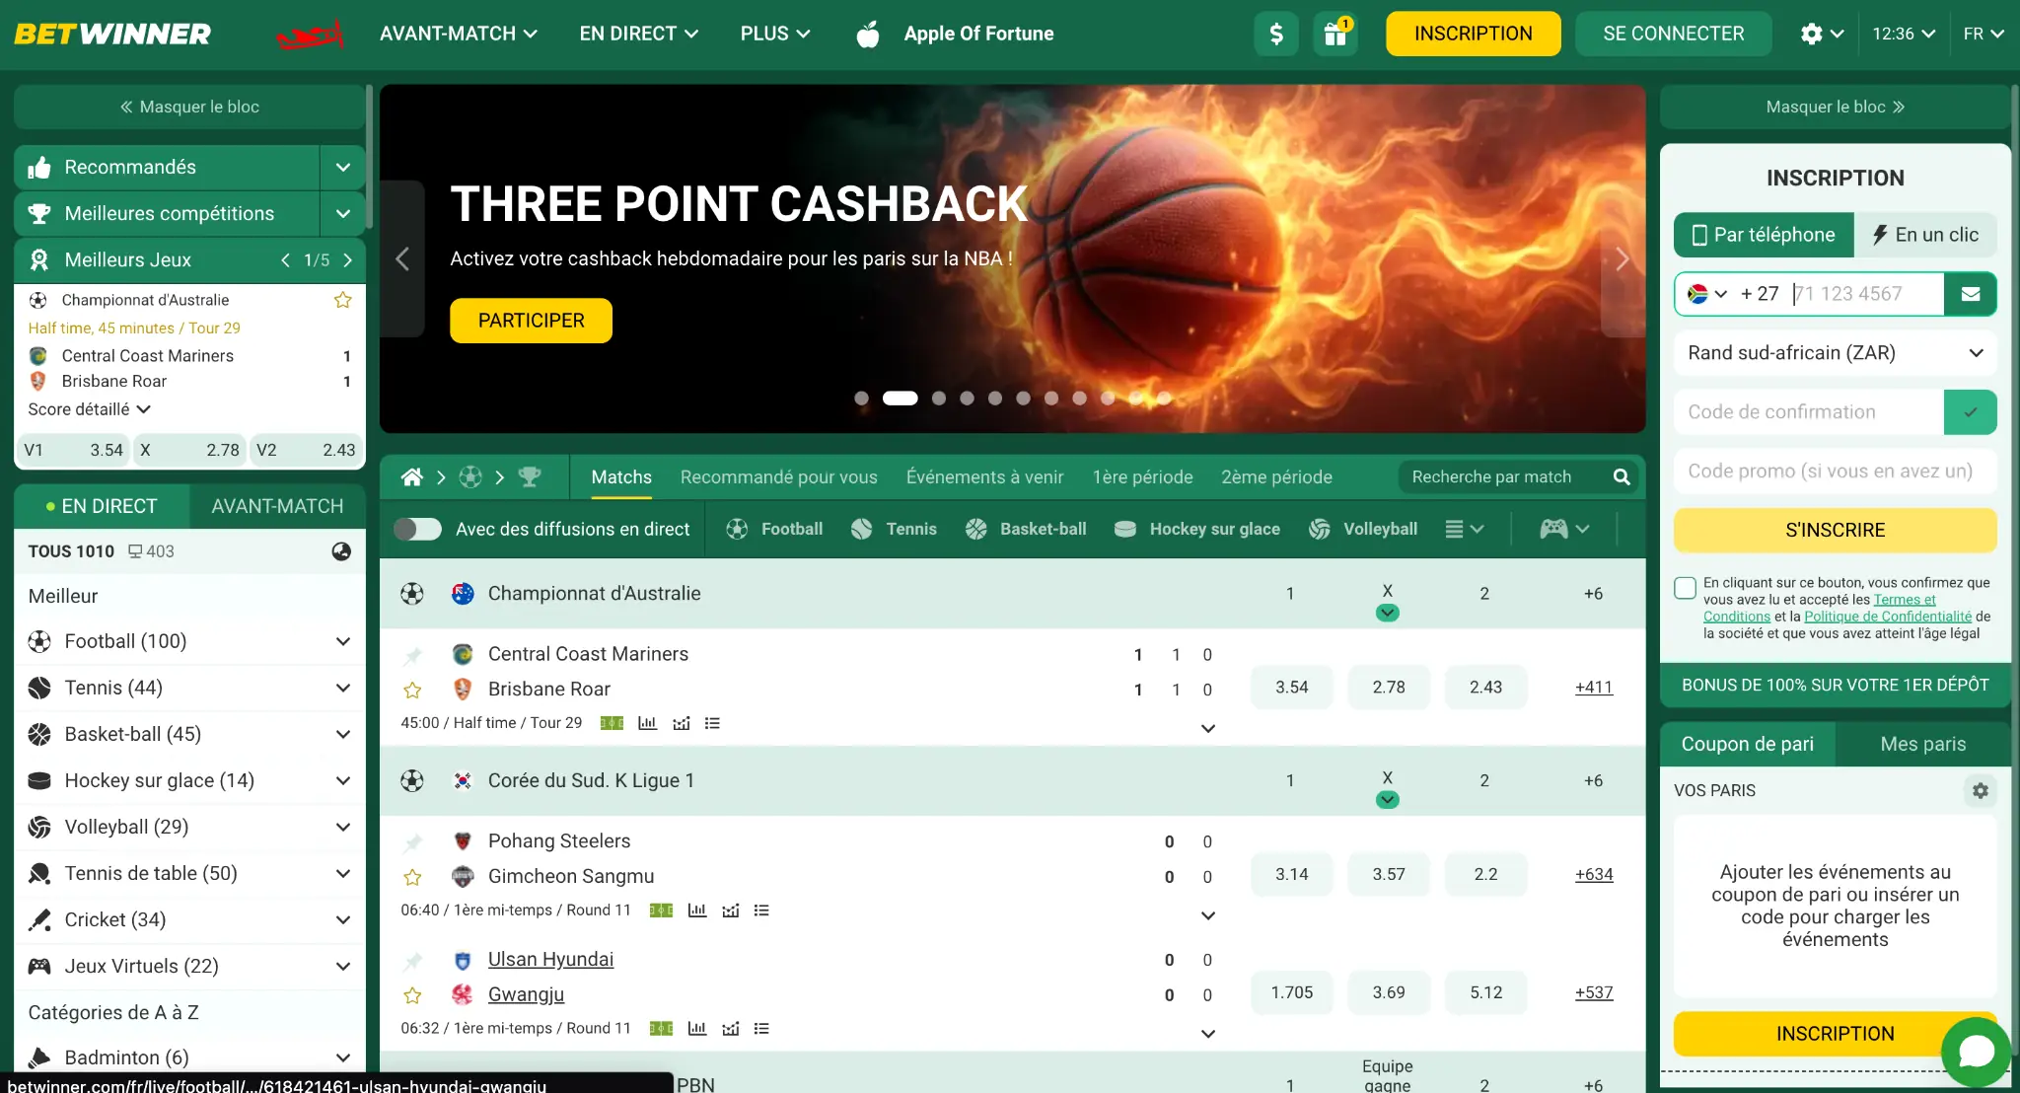This screenshot has height=1093, width=2020.
Task: Select En un clic registration tab
Action: tap(1925, 235)
